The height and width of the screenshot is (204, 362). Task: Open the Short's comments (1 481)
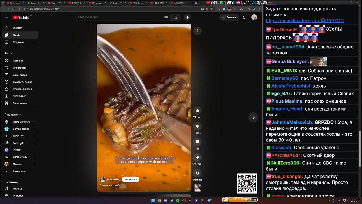197,142
